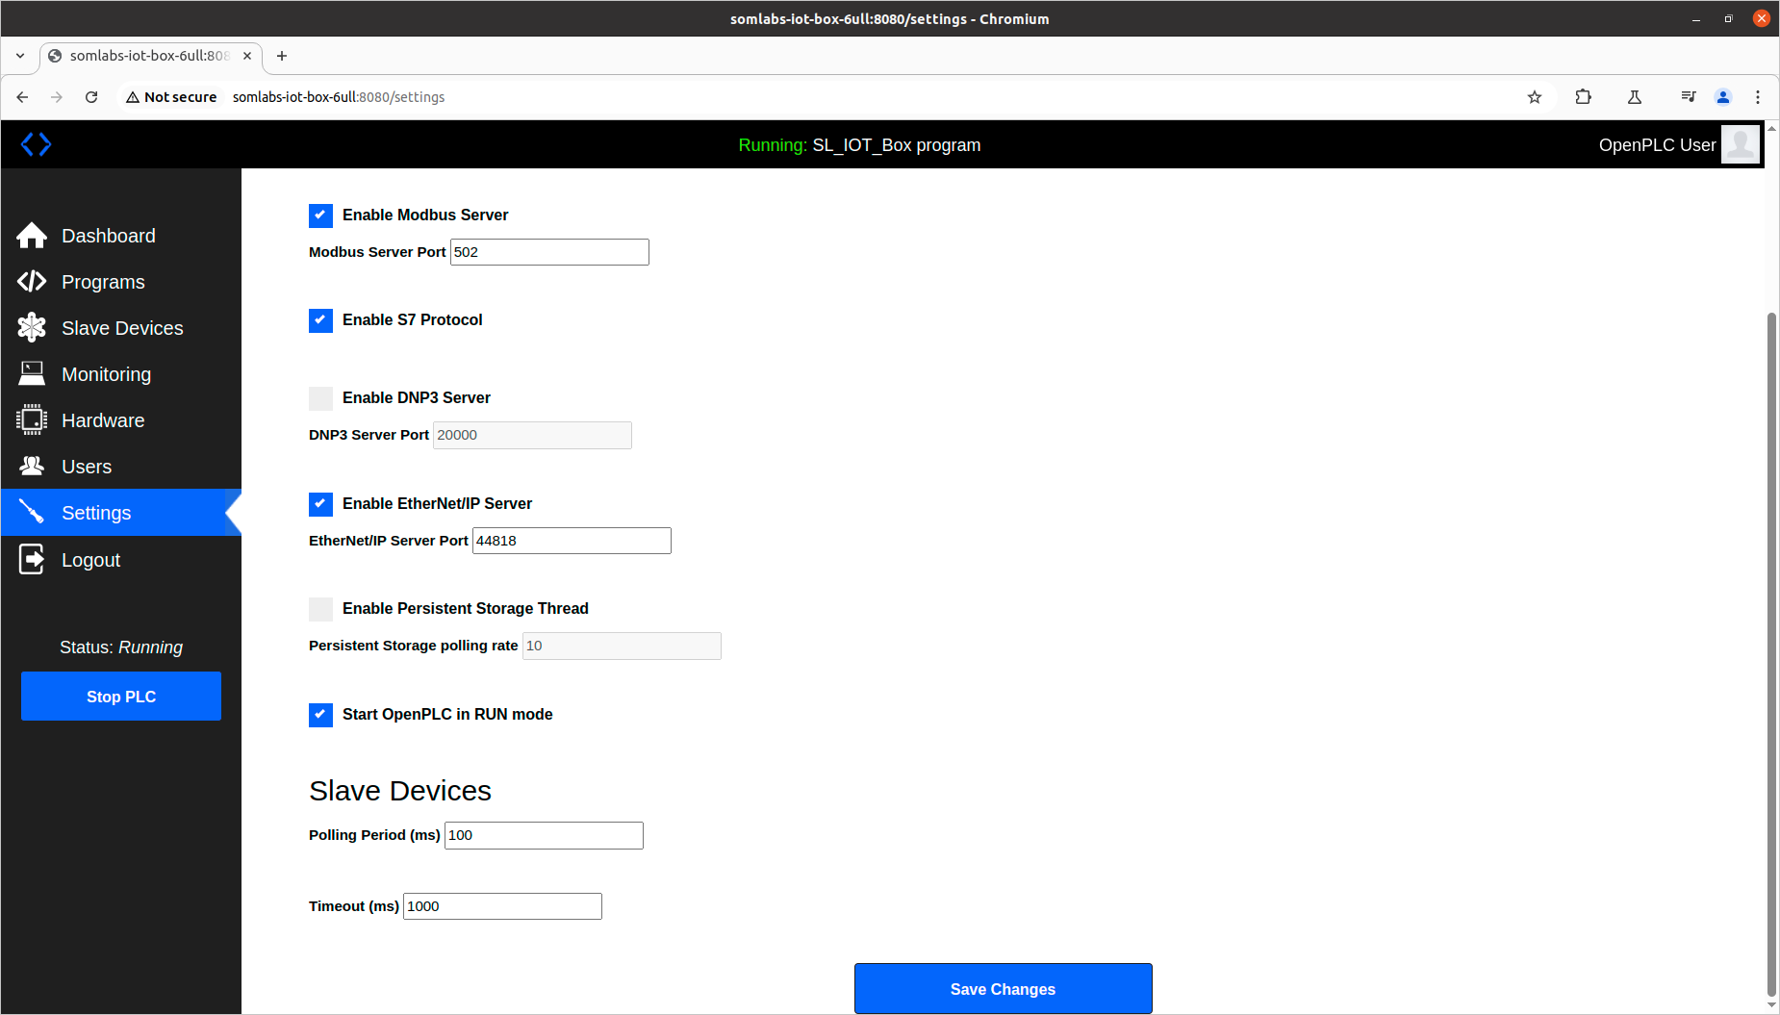Image resolution: width=1780 pixels, height=1015 pixels.
Task: Click the OpenPLC User avatar
Action: 1740,144
